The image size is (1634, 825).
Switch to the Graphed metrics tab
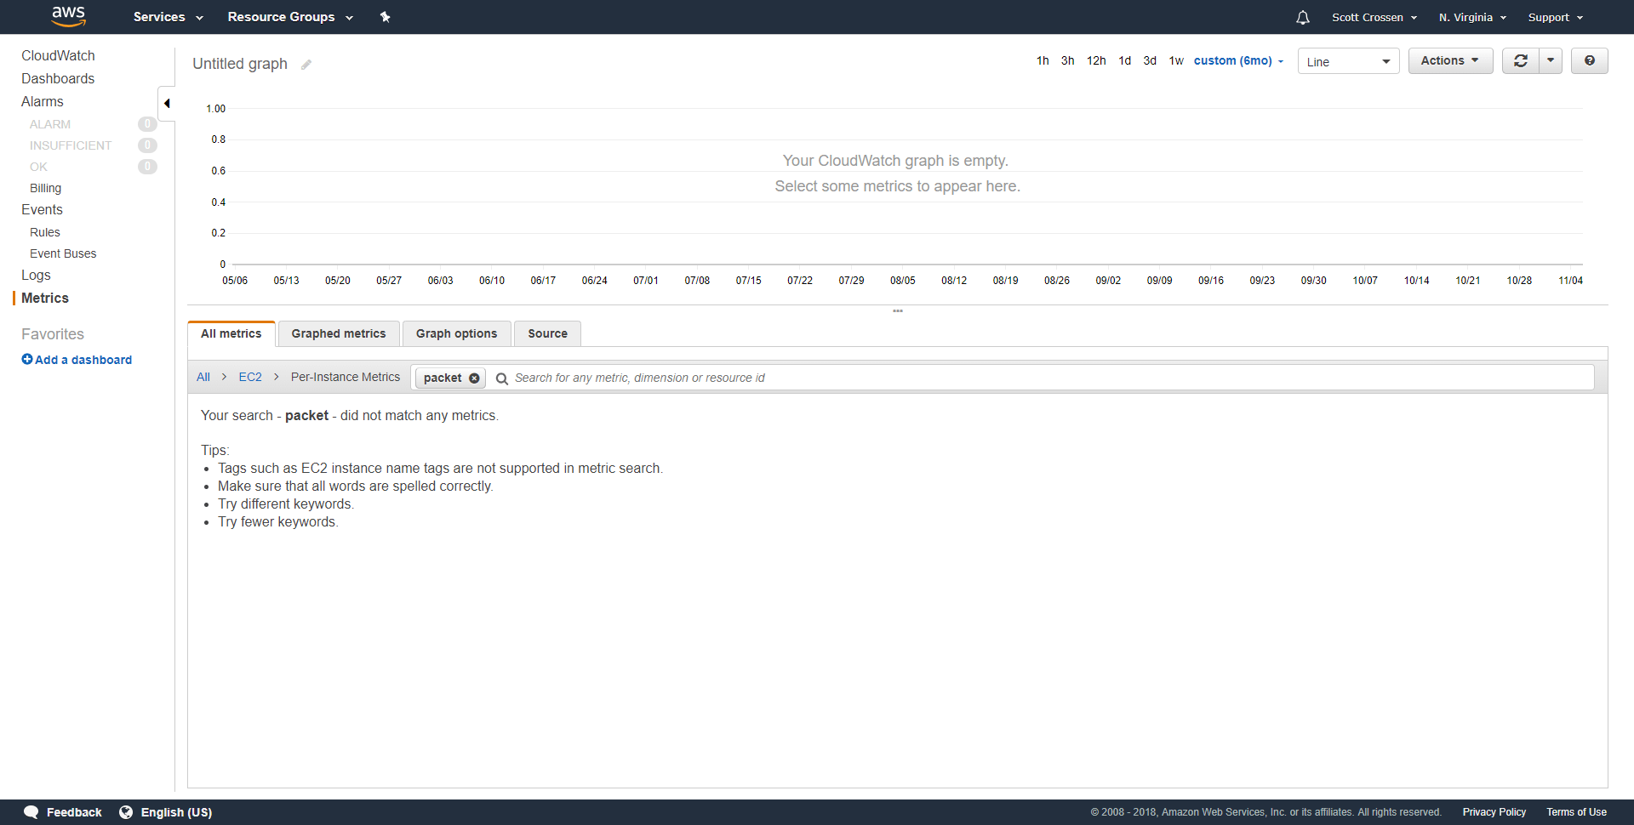tap(338, 333)
